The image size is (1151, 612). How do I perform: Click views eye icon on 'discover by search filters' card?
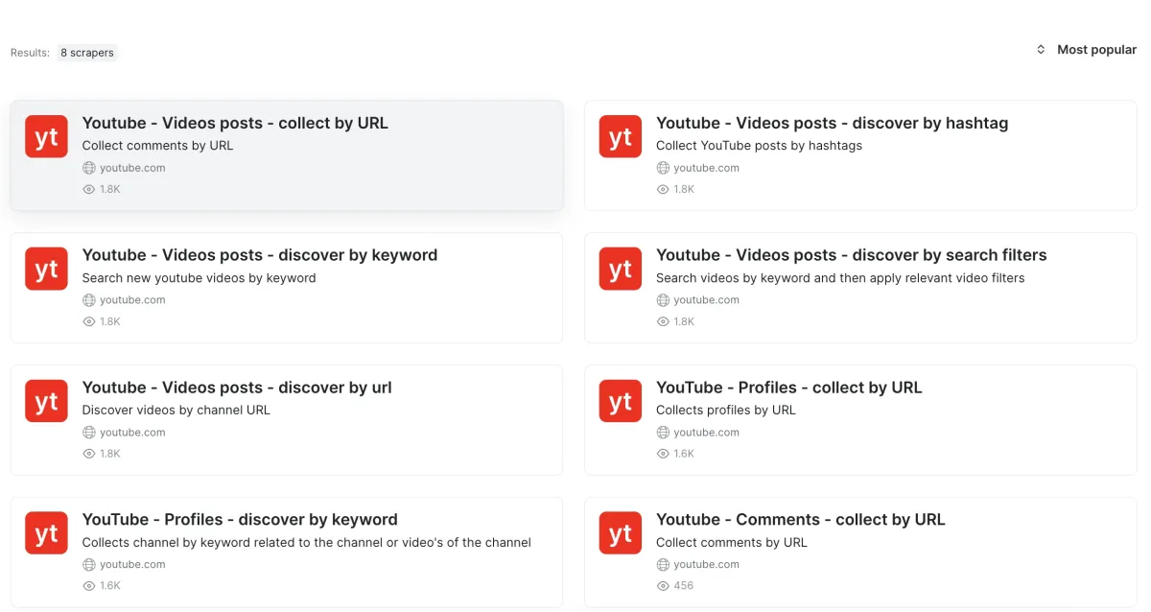coord(663,322)
